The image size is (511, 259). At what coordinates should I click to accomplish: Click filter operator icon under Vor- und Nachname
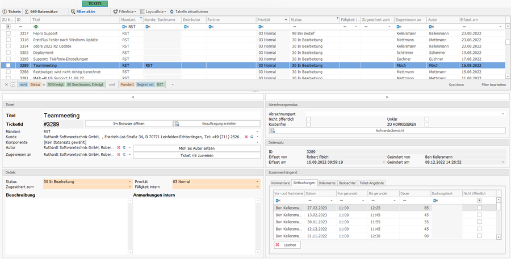point(278,201)
